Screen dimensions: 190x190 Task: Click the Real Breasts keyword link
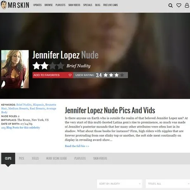click(x=37, y=109)
